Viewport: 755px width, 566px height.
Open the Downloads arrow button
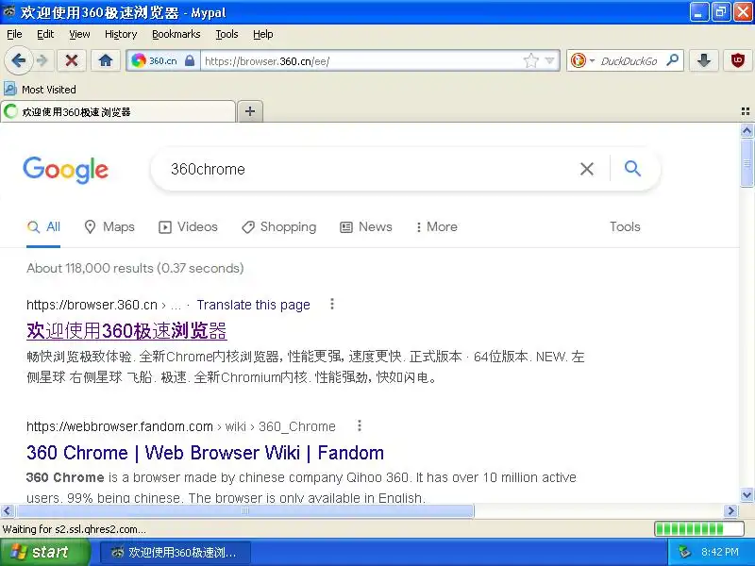tap(704, 60)
